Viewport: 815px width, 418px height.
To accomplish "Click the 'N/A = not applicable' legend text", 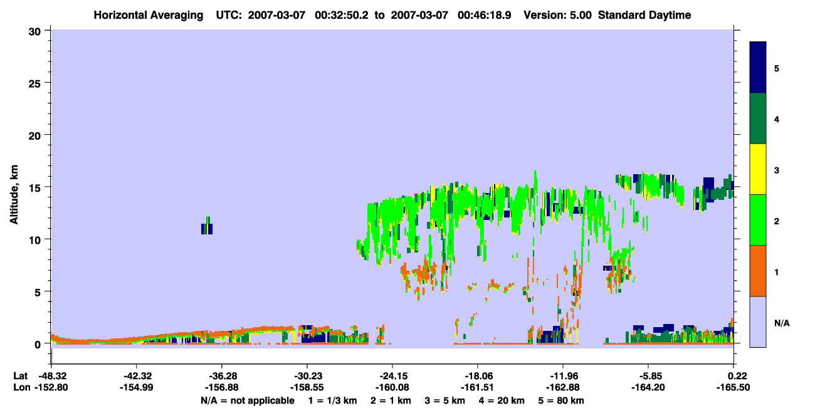I will coord(248,400).
